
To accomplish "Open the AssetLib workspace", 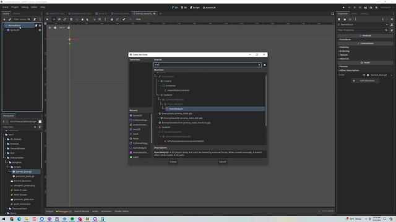I will (x=209, y=7).
